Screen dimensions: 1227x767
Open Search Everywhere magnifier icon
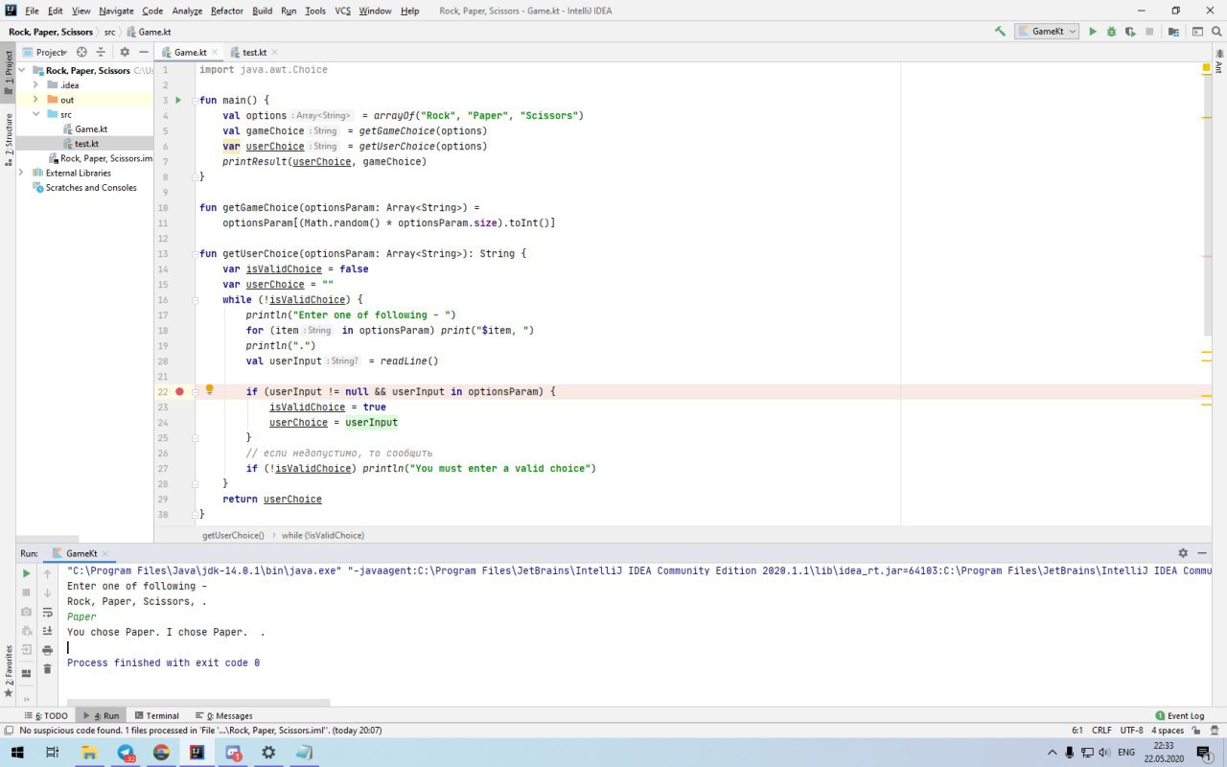pyautogui.click(x=1215, y=32)
